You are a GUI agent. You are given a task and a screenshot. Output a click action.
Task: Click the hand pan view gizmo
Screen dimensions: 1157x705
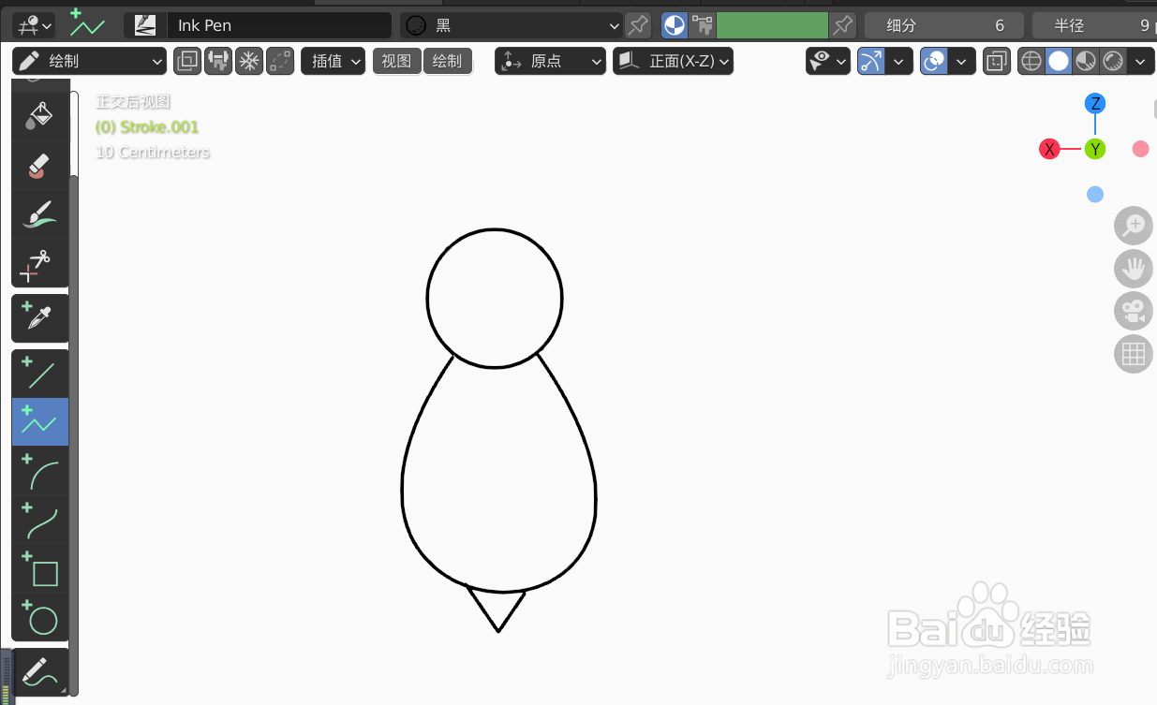1133,269
